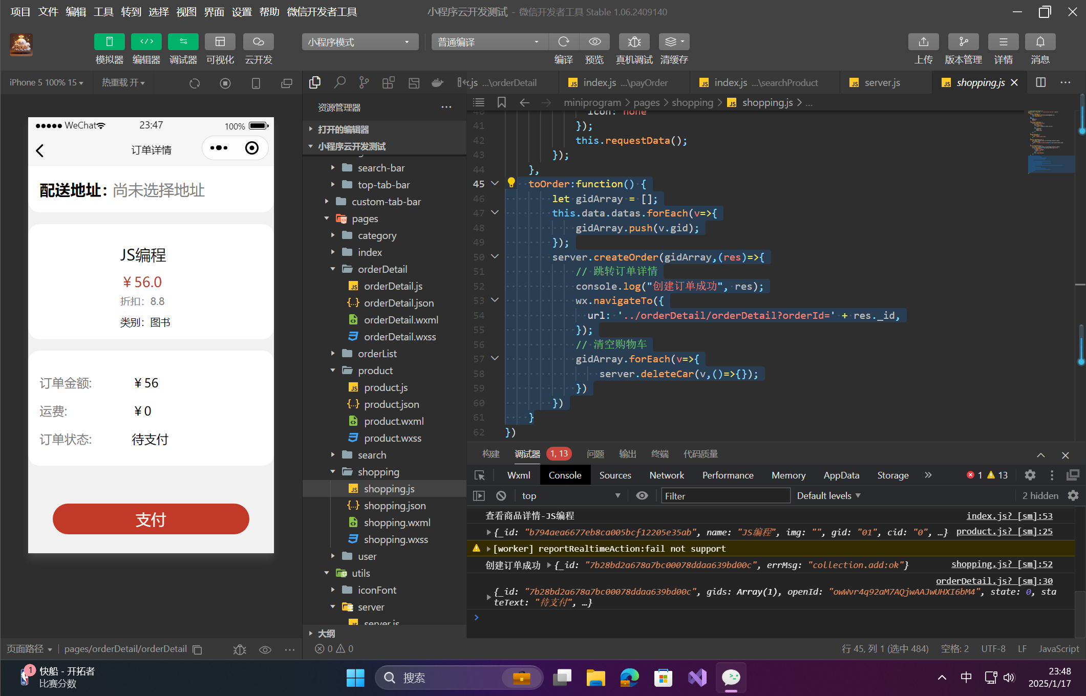Open DevTools settings gear icon
The width and height of the screenshot is (1086, 696).
click(x=1030, y=475)
